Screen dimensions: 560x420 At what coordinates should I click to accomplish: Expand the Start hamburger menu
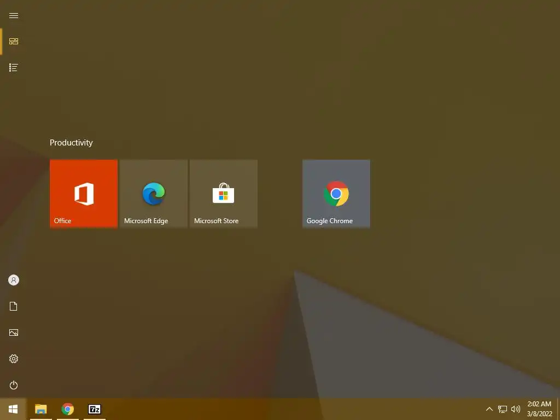[14, 15]
